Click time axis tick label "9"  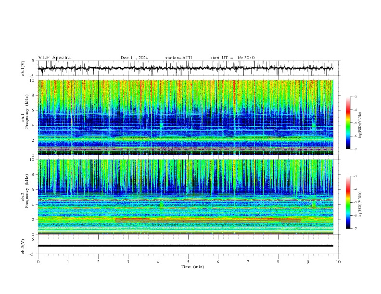[x=308, y=262]
